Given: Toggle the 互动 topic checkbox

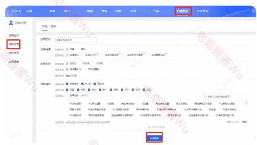Looking at the screenshot, I should tap(144, 89).
